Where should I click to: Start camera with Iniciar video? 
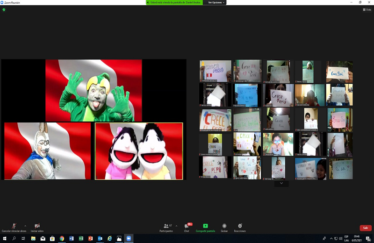pyautogui.click(x=37, y=227)
